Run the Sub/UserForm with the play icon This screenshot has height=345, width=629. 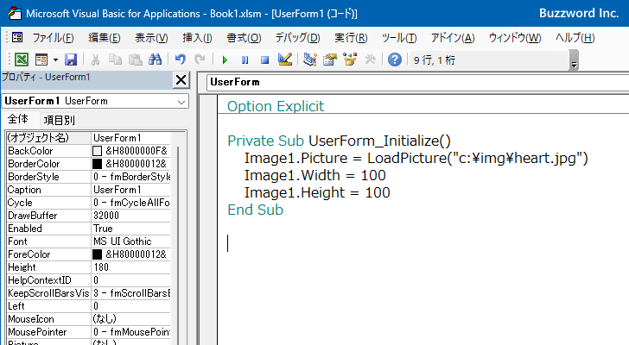pos(225,60)
